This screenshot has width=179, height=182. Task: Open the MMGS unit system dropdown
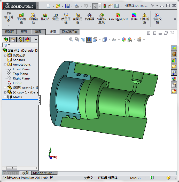tap(145, 178)
